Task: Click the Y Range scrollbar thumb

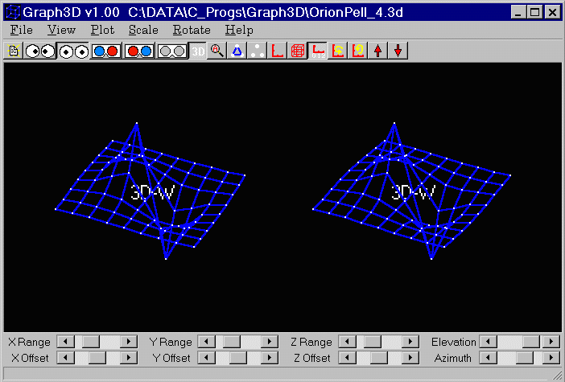Action: 231,341
